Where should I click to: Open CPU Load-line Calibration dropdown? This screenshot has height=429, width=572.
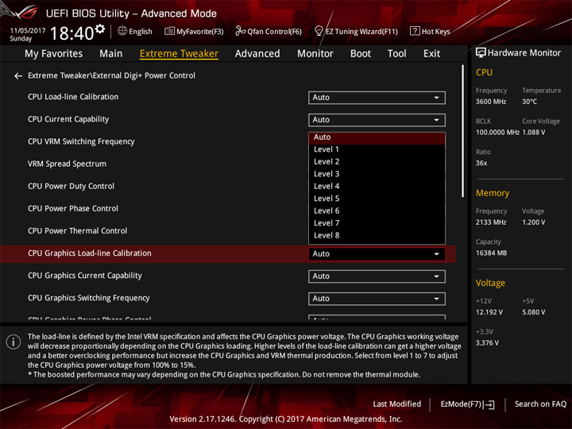pos(377,98)
